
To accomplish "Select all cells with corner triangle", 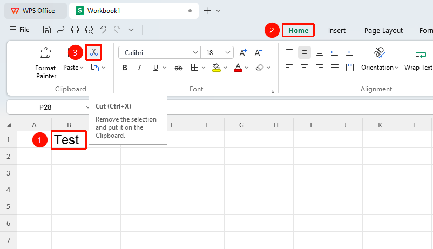I will point(9,125).
